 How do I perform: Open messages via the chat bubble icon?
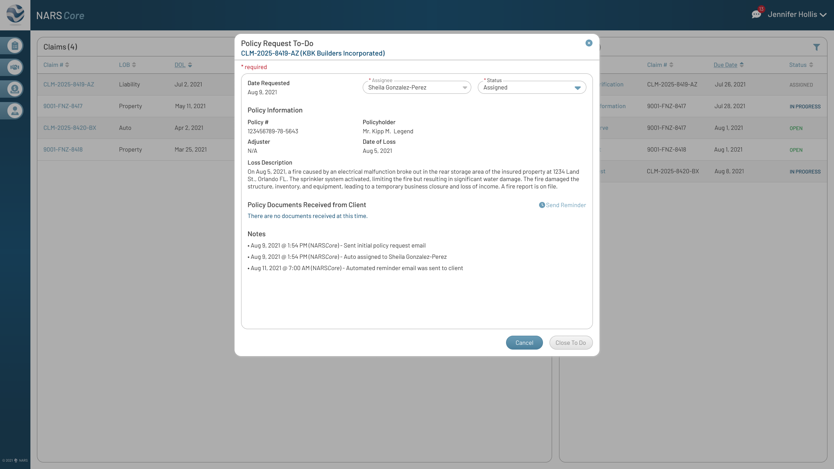pyautogui.click(x=758, y=13)
